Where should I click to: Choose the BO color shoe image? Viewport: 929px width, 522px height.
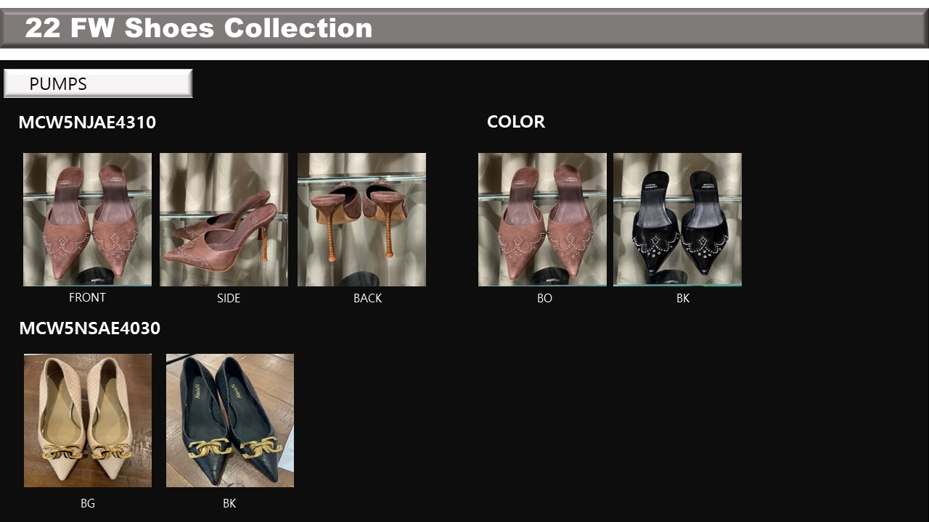pyautogui.click(x=542, y=220)
